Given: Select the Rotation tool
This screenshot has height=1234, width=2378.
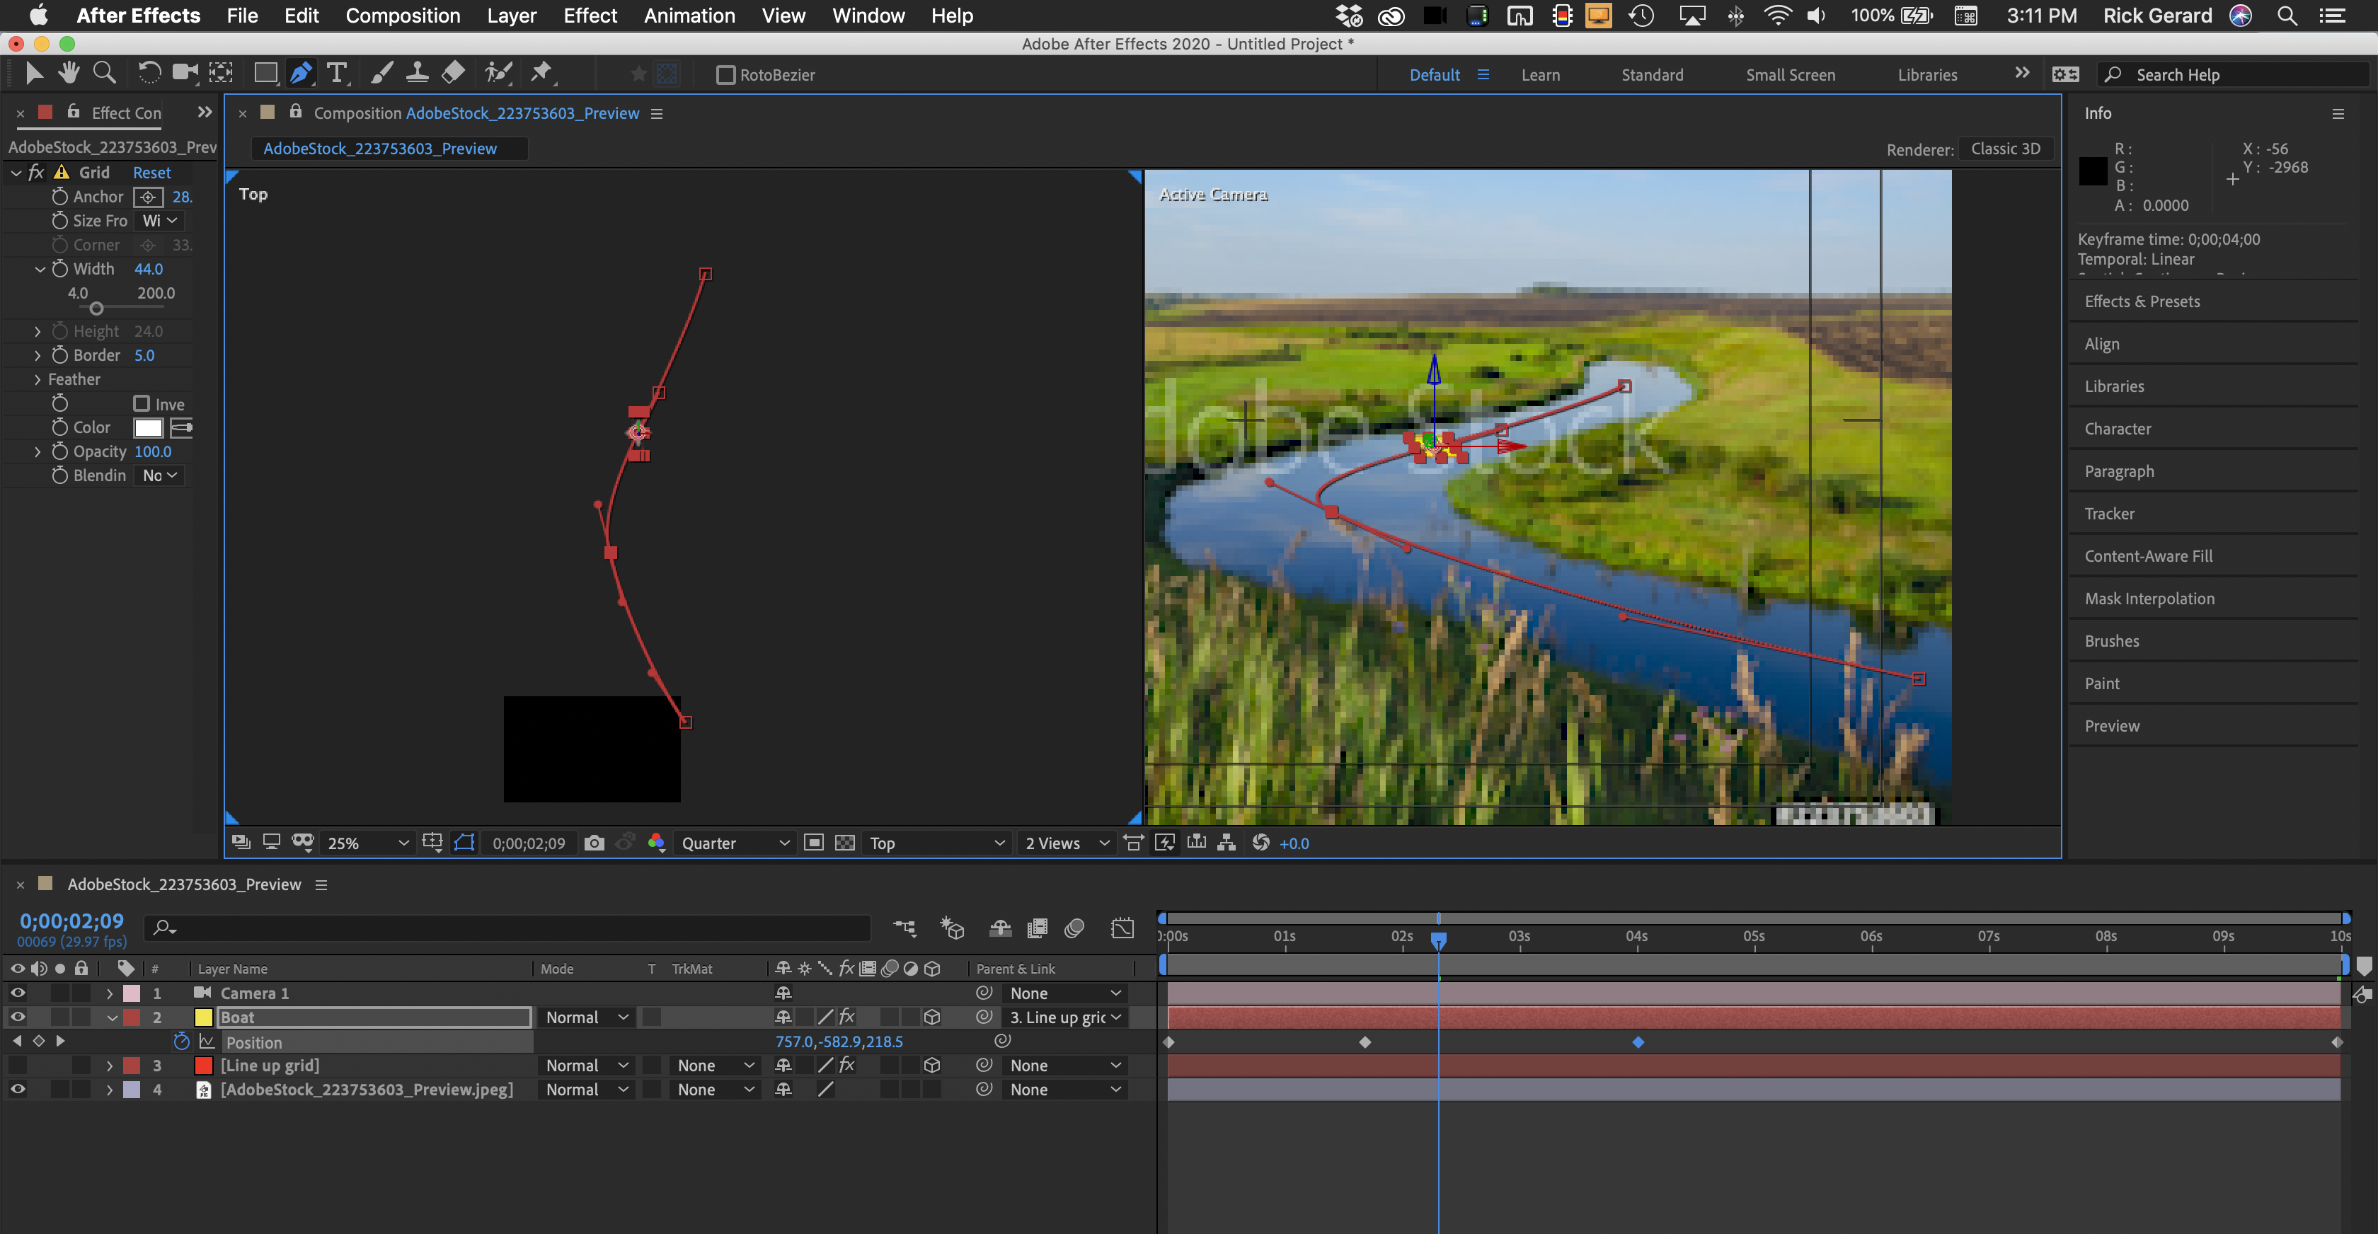Looking at the screenshot, I should pyautogui.click(x=149, y=73).
